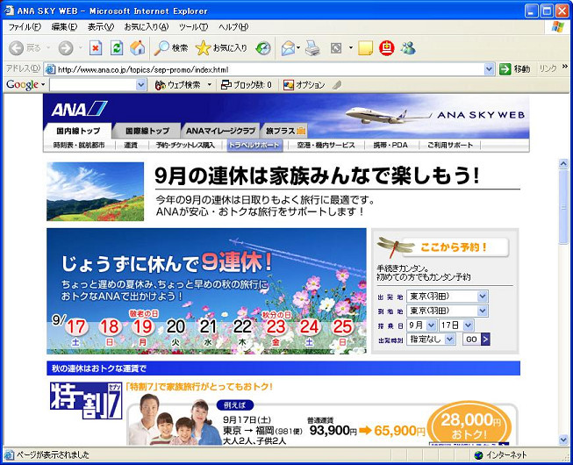Open 予約・チケットレス購入 link
573x465 pixels.
(185, 146)
